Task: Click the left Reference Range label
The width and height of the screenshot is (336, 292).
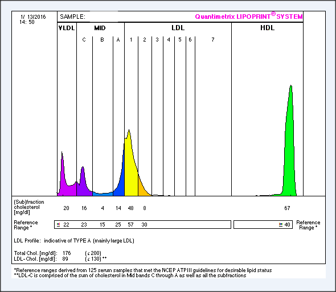Action: click(26, 225)
